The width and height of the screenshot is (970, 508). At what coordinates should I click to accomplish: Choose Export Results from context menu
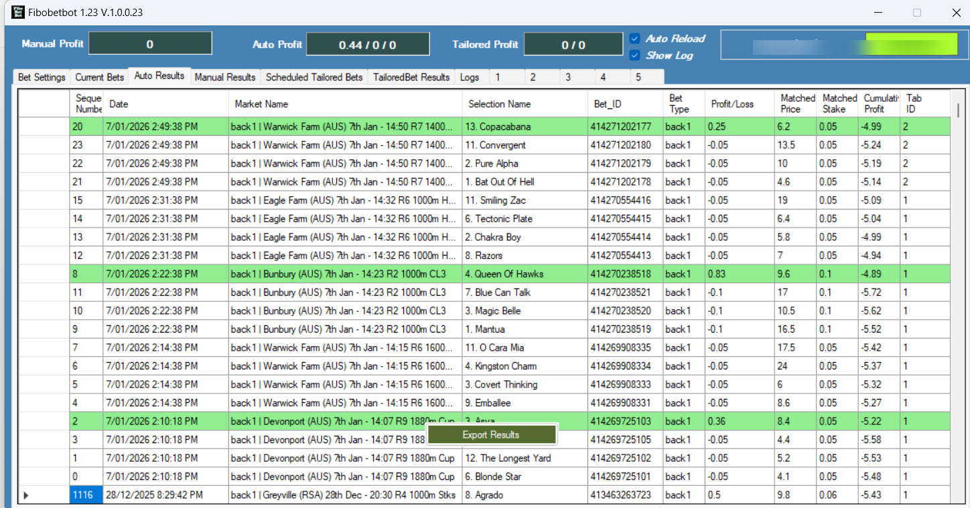coord(491,434)
